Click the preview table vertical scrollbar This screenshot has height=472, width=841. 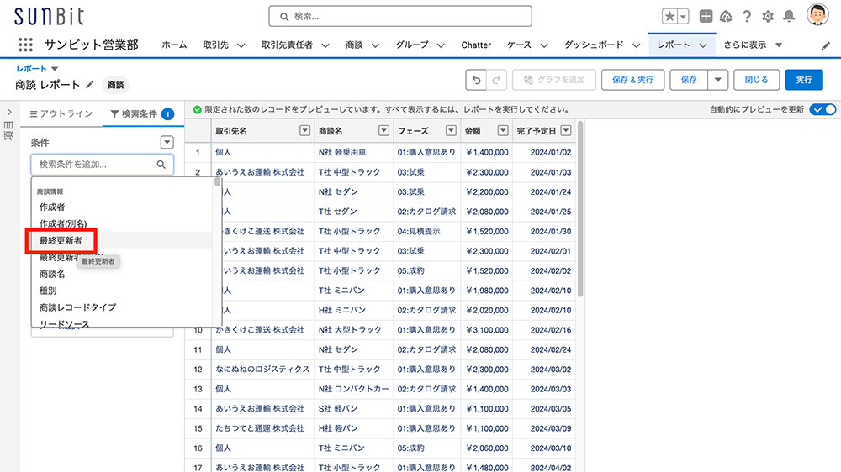579,209
